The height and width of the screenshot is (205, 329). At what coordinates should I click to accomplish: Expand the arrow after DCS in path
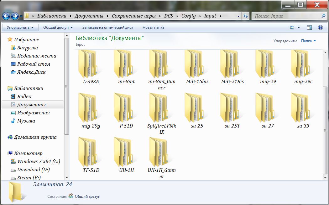(x=177, y=16)
